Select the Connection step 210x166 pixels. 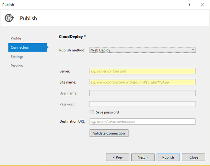[x=28, y=47]
